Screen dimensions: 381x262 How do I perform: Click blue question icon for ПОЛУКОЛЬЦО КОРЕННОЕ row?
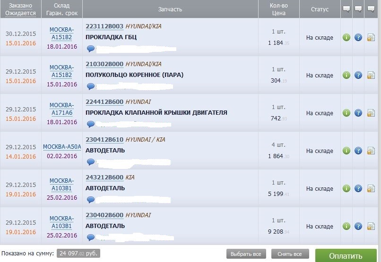[358, 75]
